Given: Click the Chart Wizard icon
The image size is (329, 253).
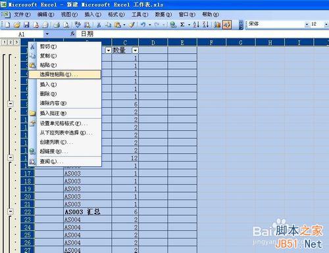Looking at the screenshot, I should click(217, 25).
